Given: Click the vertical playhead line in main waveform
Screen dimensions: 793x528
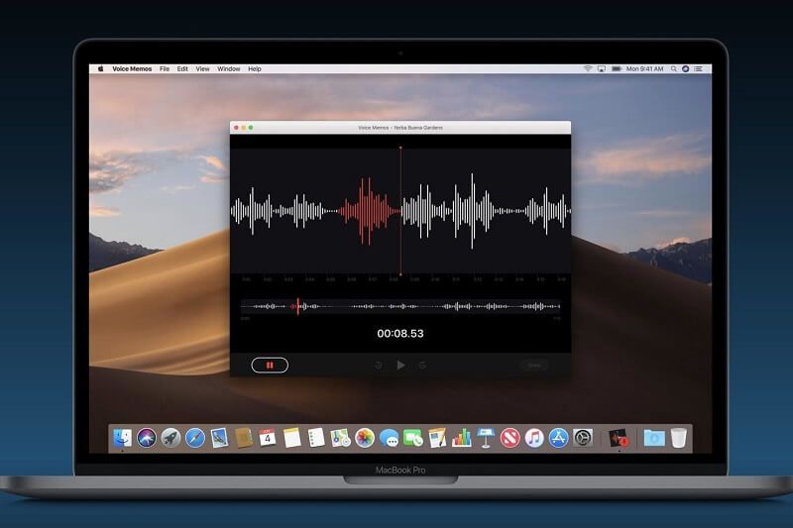Looking at the screenshot, I should (x=400, y=211).
